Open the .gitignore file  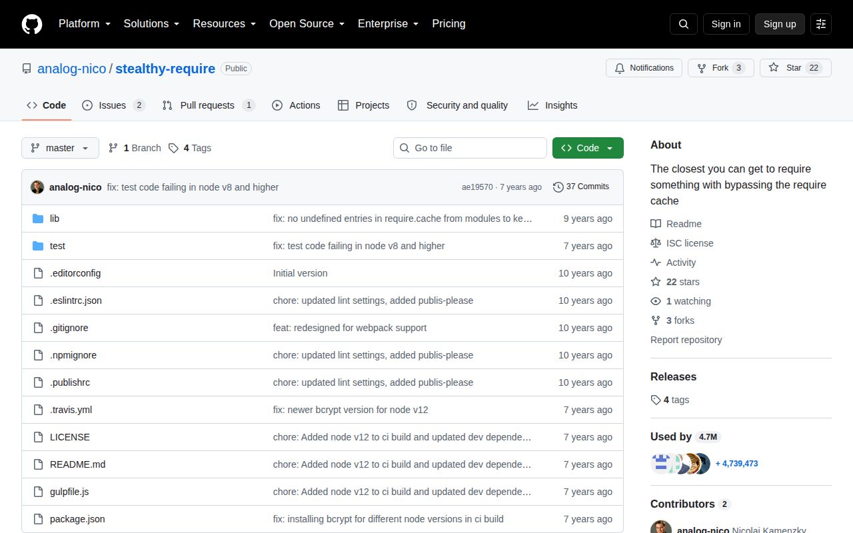coord(69,328)
